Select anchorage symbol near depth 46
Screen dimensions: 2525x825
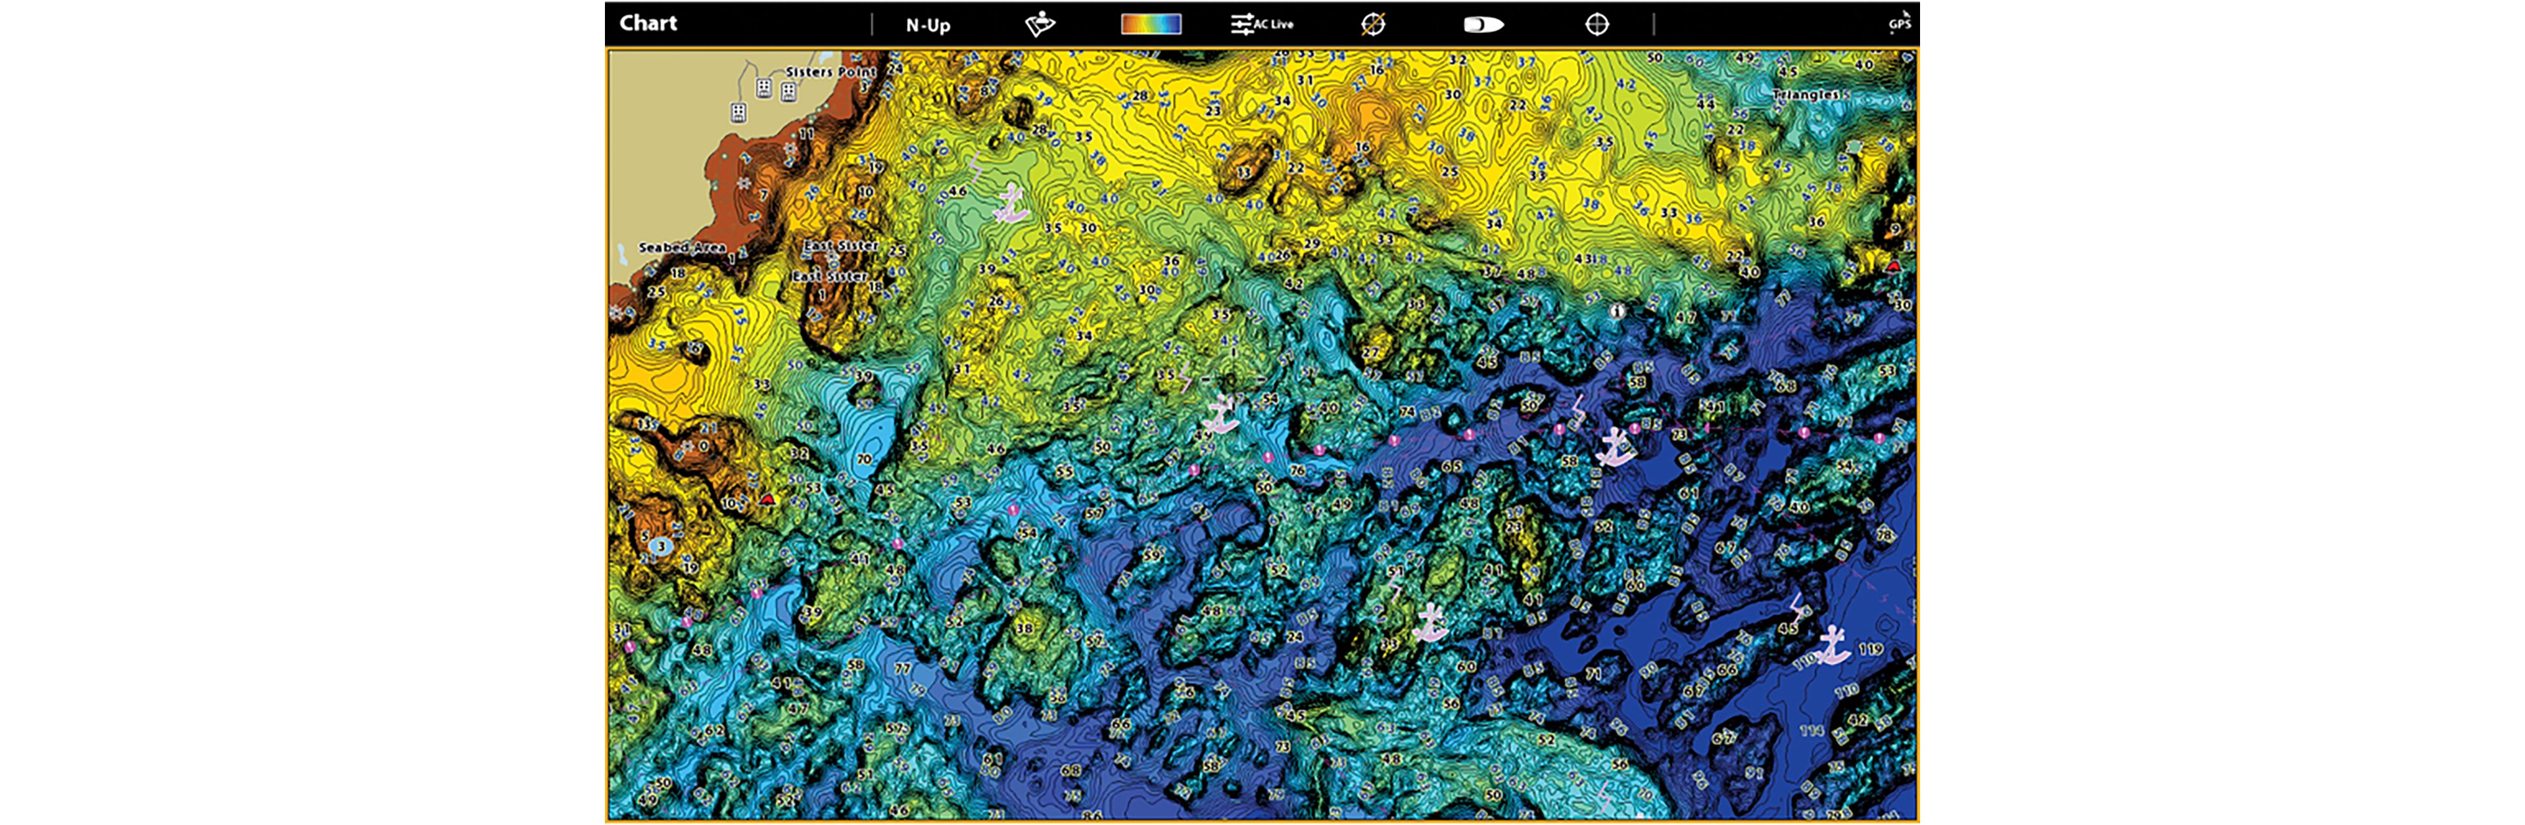point(1011,204)
